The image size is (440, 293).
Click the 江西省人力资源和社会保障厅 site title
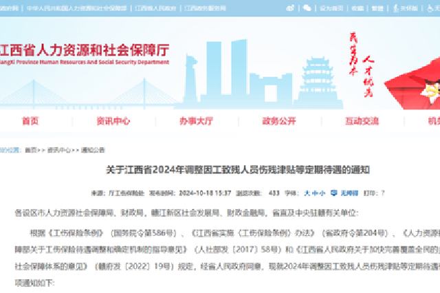pos(85,50)
